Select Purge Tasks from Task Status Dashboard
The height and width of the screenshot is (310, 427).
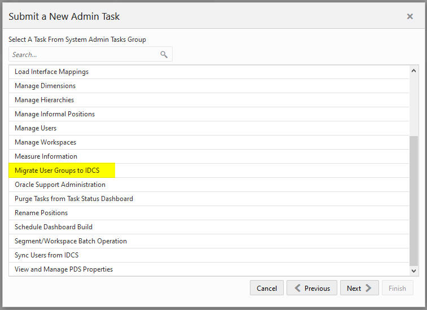click(x=209, y=199)
